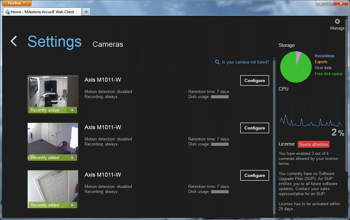
Task: Click the magnifier icon beside camera not listed
Action: point(217,62)
